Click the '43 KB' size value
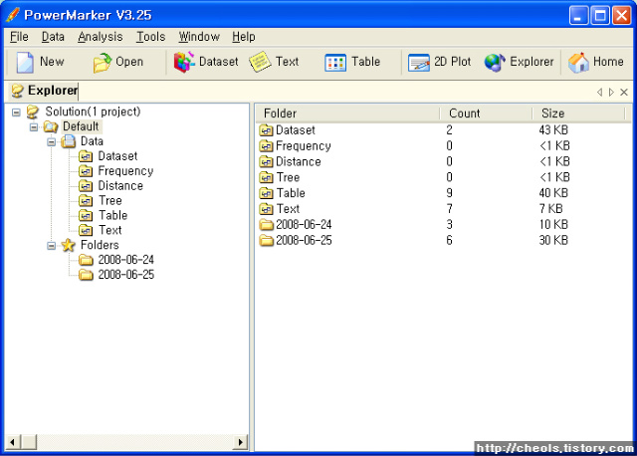The height and width of the screenshot is (456, 637). 553,130
